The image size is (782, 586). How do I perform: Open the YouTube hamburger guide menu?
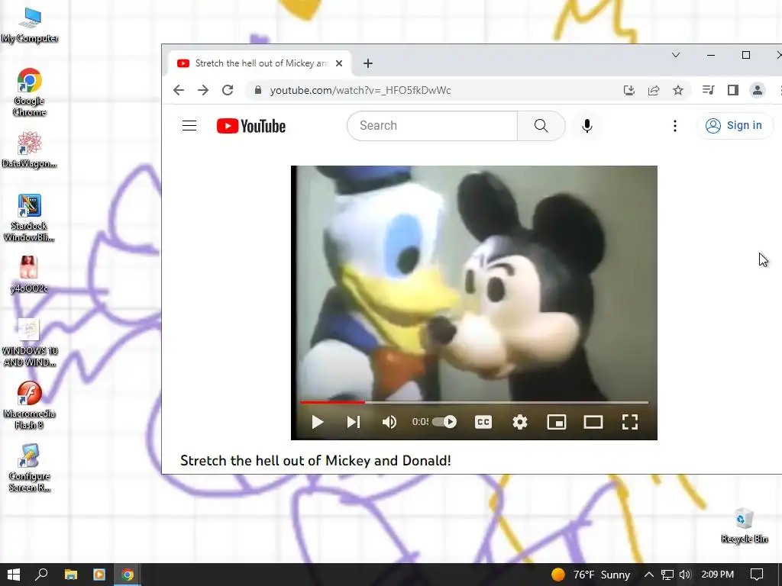point(189,126)
